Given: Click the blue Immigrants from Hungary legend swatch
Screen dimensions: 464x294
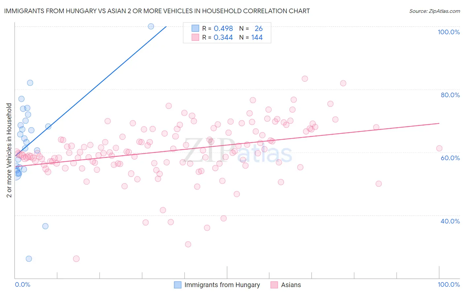Looking at the screenshot, I should pyautogui.click(x=178, y=285).
